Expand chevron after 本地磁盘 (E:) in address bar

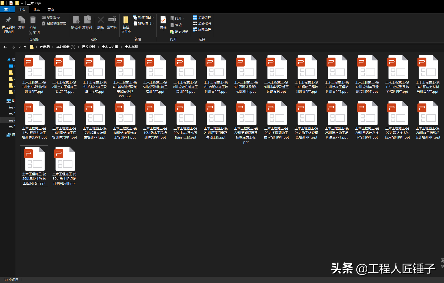coord(79,47)
